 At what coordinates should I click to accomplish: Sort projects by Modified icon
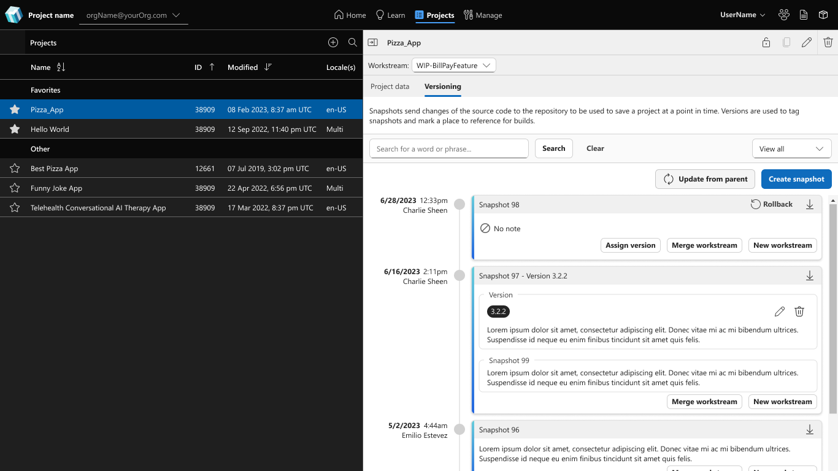[268, 67]
